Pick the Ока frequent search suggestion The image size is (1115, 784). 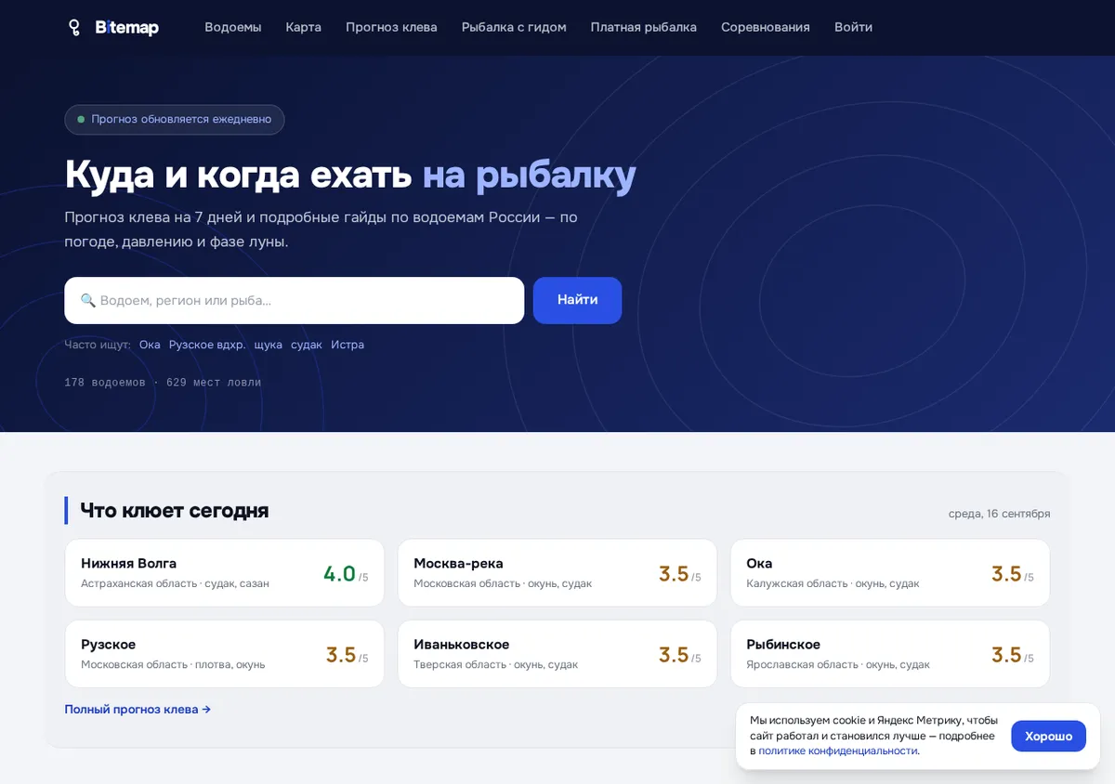150,345
